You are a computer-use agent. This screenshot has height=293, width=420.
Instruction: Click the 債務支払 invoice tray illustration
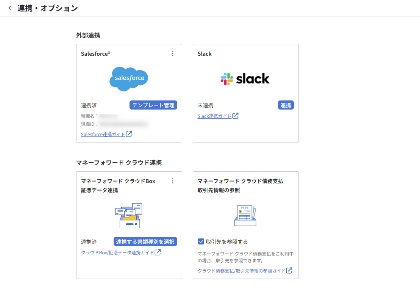245,215
